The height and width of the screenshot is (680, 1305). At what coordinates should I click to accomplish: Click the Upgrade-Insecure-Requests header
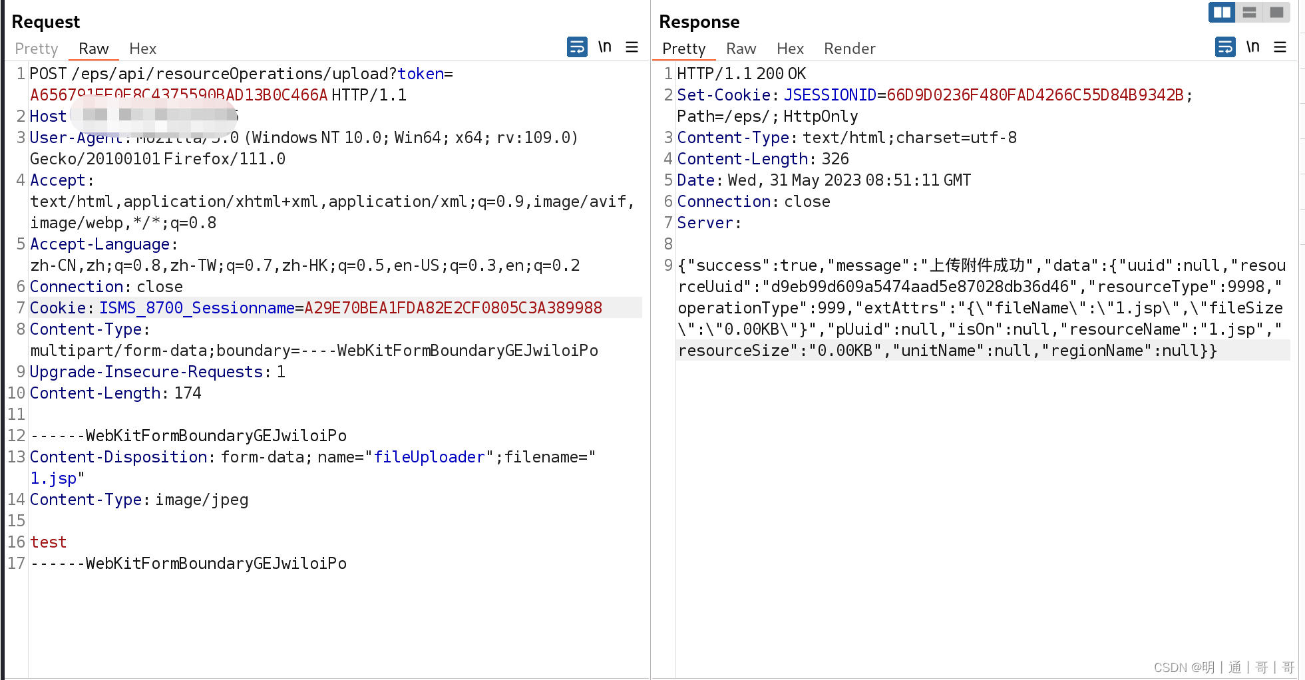158,372
